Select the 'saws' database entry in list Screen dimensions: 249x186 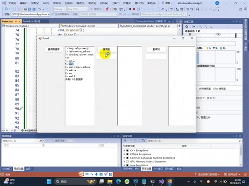[x=71, y=64]
